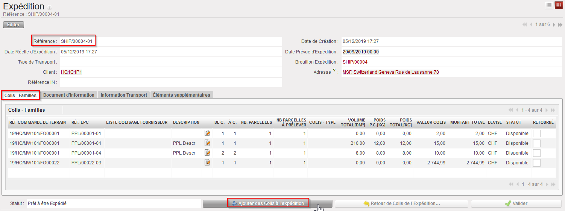
Task: Switch to form view icon
Action: tap(559, 5)
